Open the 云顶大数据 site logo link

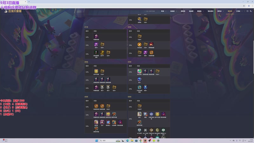click(x=13, y=11)
